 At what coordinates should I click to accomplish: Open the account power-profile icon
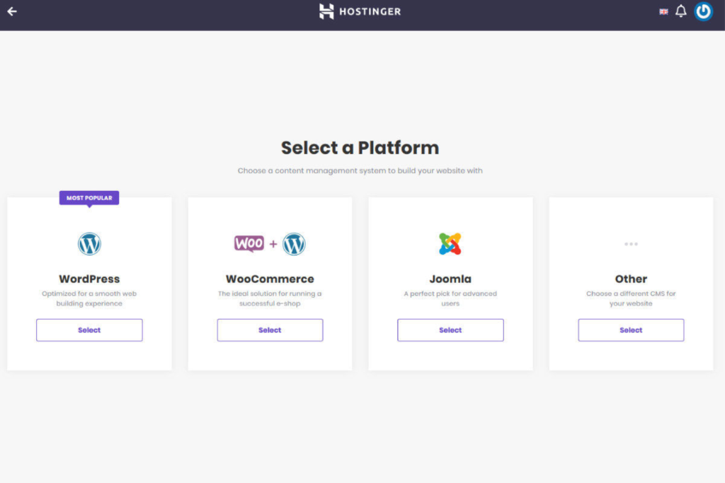coord(703,11)
